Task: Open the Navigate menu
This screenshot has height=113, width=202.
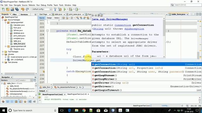Action: click(17, 5)
